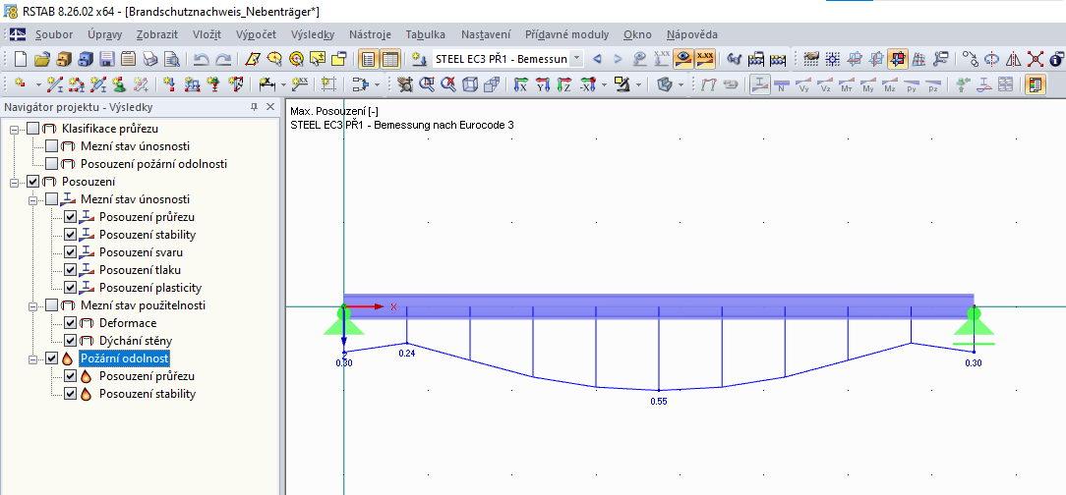Collapse the Posouzení tree node
Image resolution: width=1066 pixels, height=495 pixels.
(x=15, y=182)
